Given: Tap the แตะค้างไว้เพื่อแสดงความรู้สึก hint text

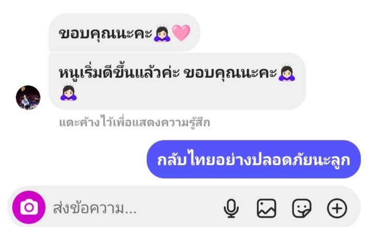Looking at the screenshot, I should [135, 122].
